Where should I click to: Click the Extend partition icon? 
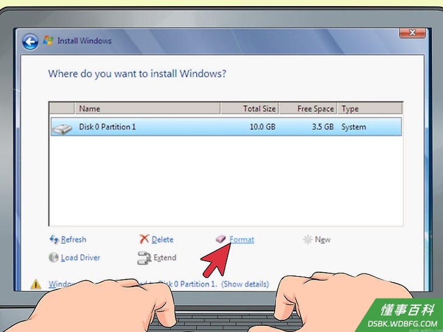click(x=144, y=258)
